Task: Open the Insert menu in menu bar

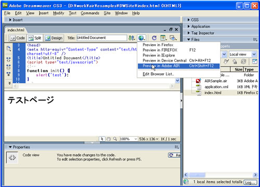Action: point(44,13)
